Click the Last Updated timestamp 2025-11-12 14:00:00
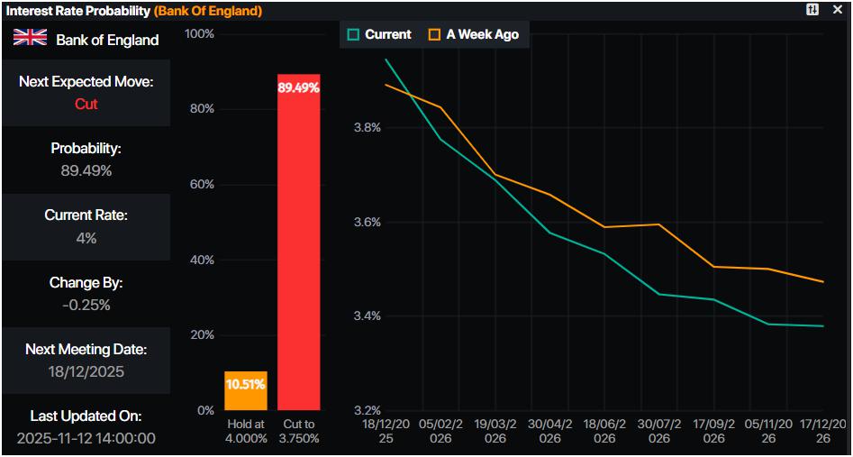 86,438
